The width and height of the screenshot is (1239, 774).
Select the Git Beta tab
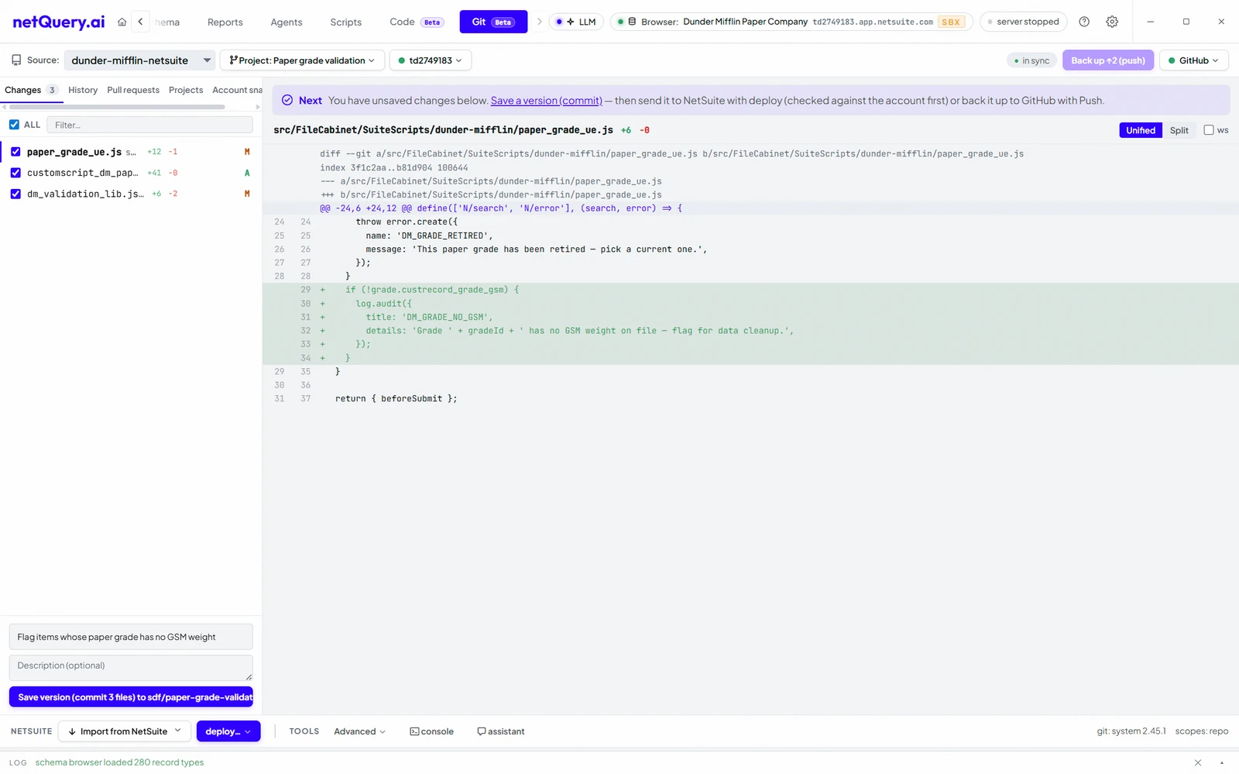pos(493,22)
